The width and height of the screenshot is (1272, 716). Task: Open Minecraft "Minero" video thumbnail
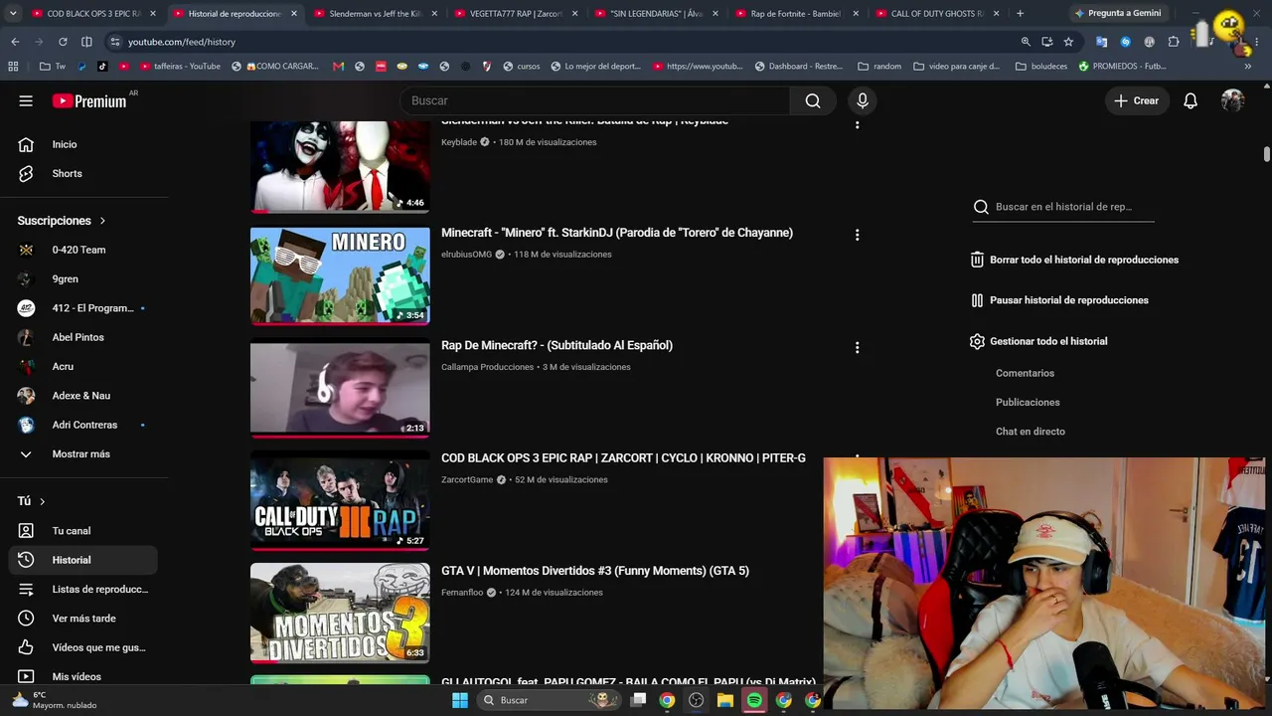tap(340, 275)
